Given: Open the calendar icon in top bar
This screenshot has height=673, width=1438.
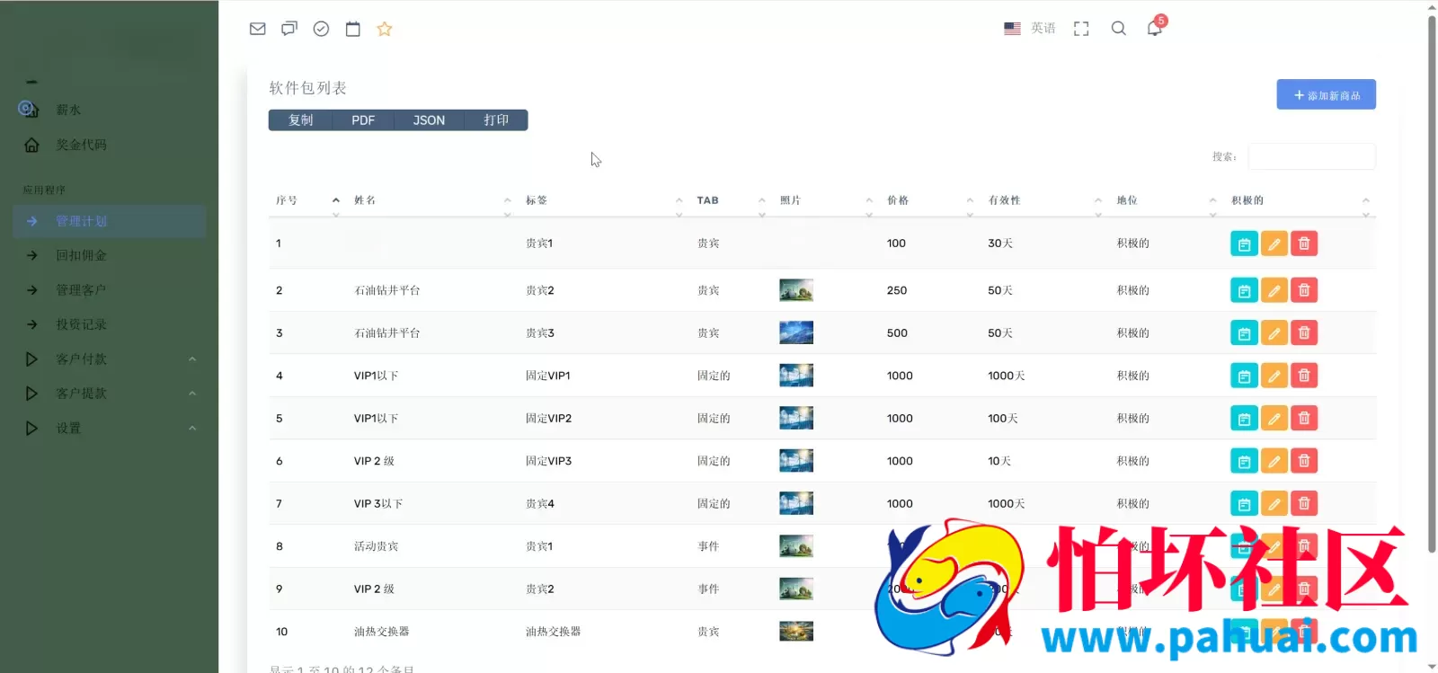Looking at the screenshot, I should [353, 29].
